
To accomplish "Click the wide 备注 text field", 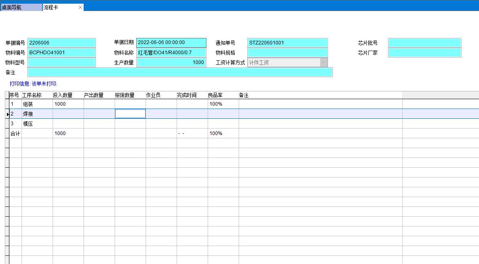I will coord(180,72).
